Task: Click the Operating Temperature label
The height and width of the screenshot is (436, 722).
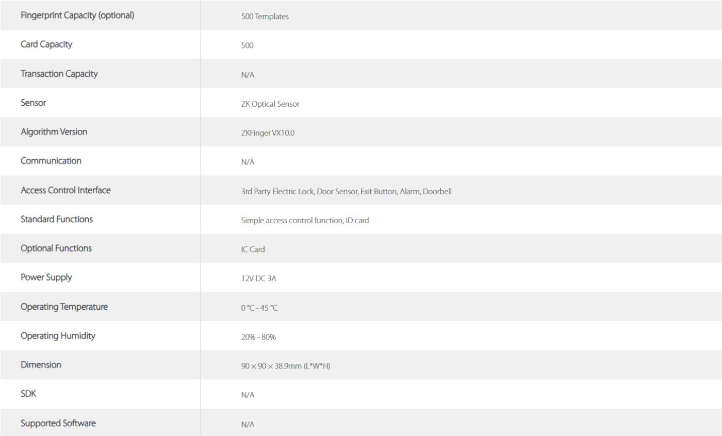Action: click(x=64, y=307)
